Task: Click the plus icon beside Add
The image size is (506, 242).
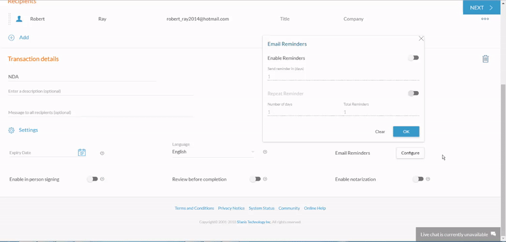Action: [11, 38]
